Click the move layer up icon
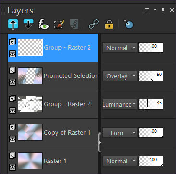This screenshot has height=174, width=176. 13,25
